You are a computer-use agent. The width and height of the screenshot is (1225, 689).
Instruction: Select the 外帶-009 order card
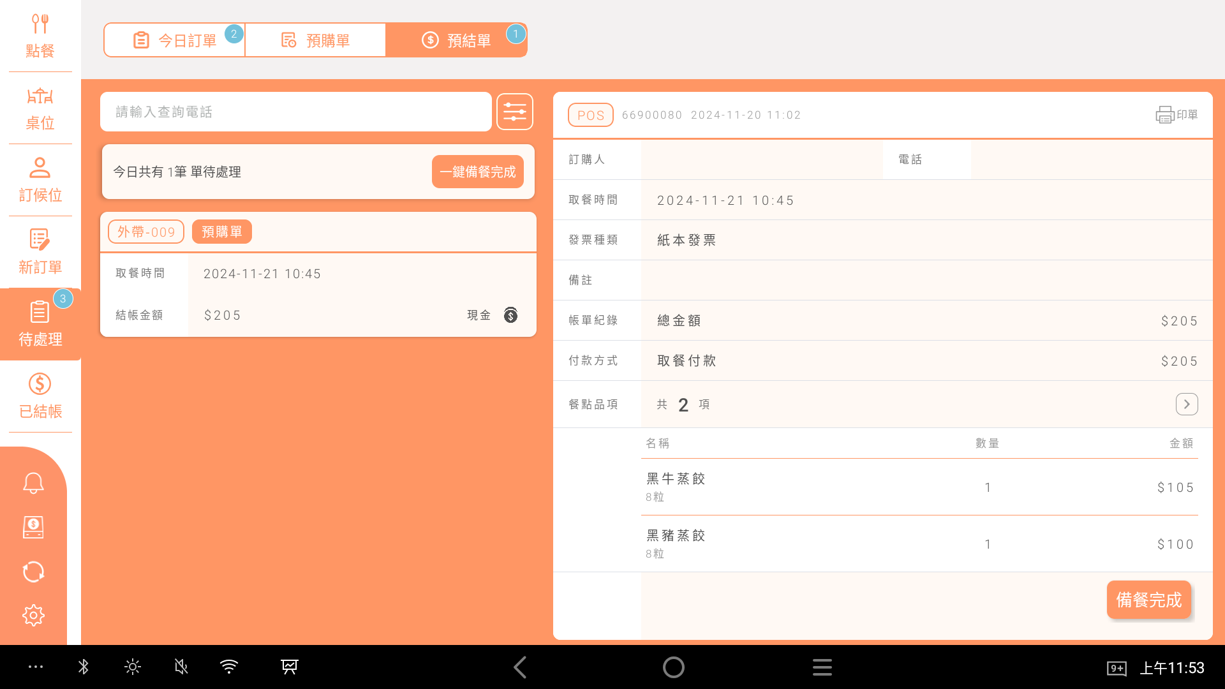pos(318,274)
